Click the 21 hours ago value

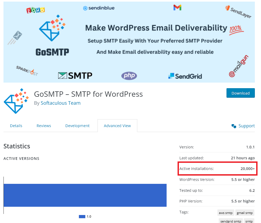pos(243,158)
